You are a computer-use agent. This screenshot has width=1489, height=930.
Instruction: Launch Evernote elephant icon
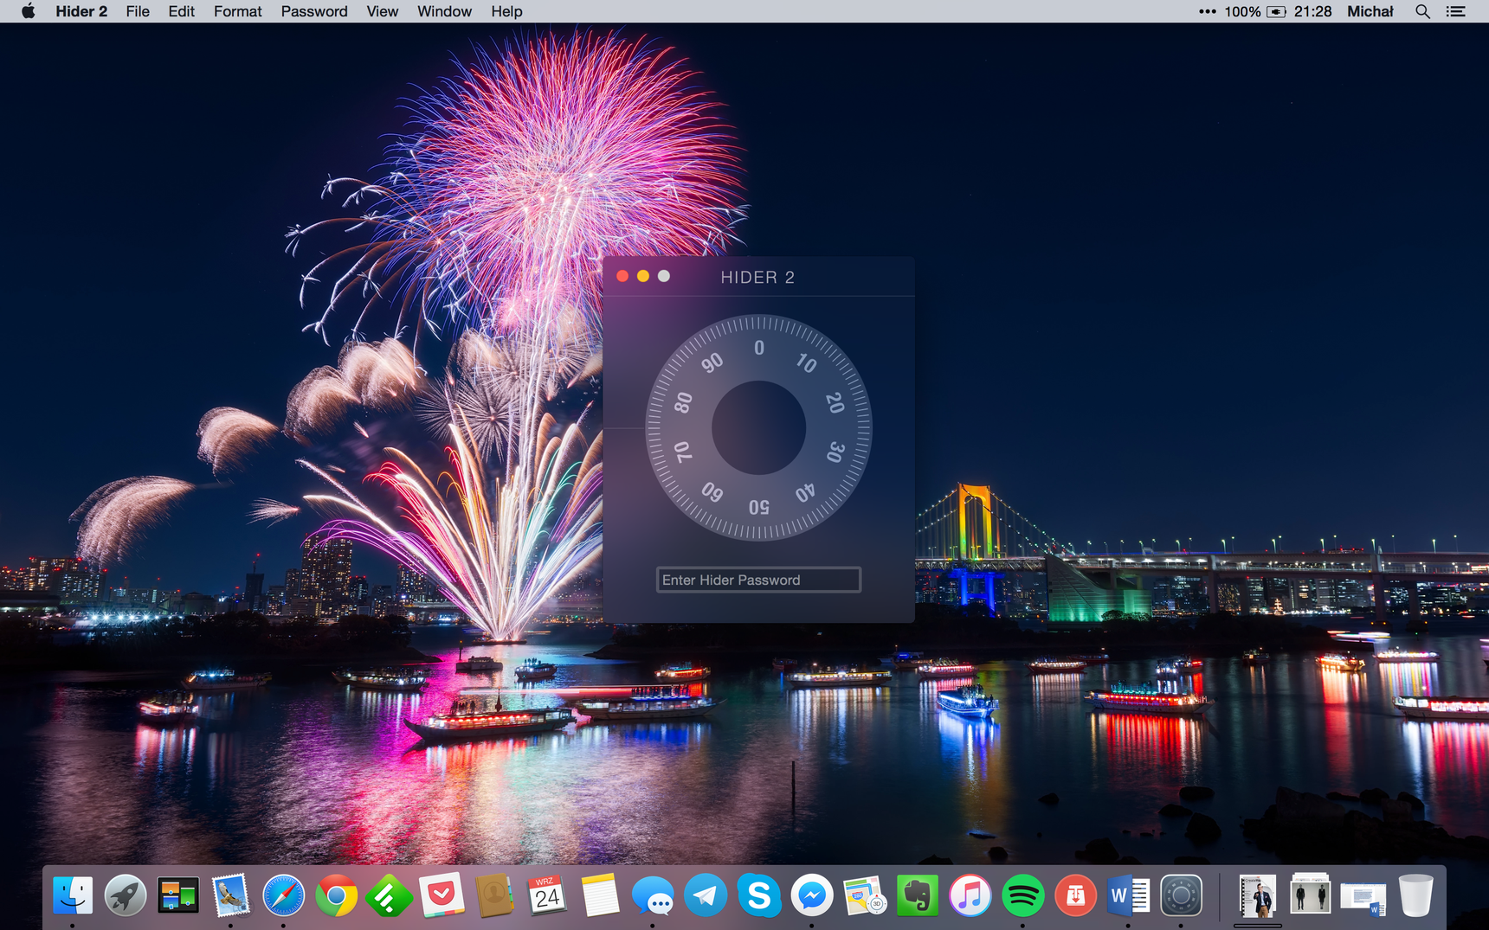pyautogui.click(x=917, y=896)
